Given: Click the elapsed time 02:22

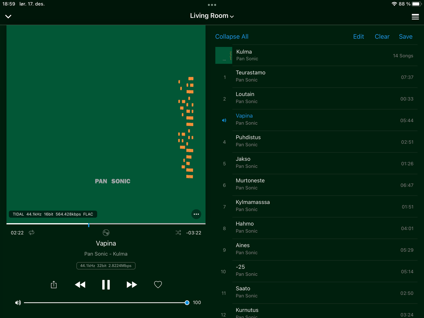Looking at the screenshot, I should (x=17, y=233).
